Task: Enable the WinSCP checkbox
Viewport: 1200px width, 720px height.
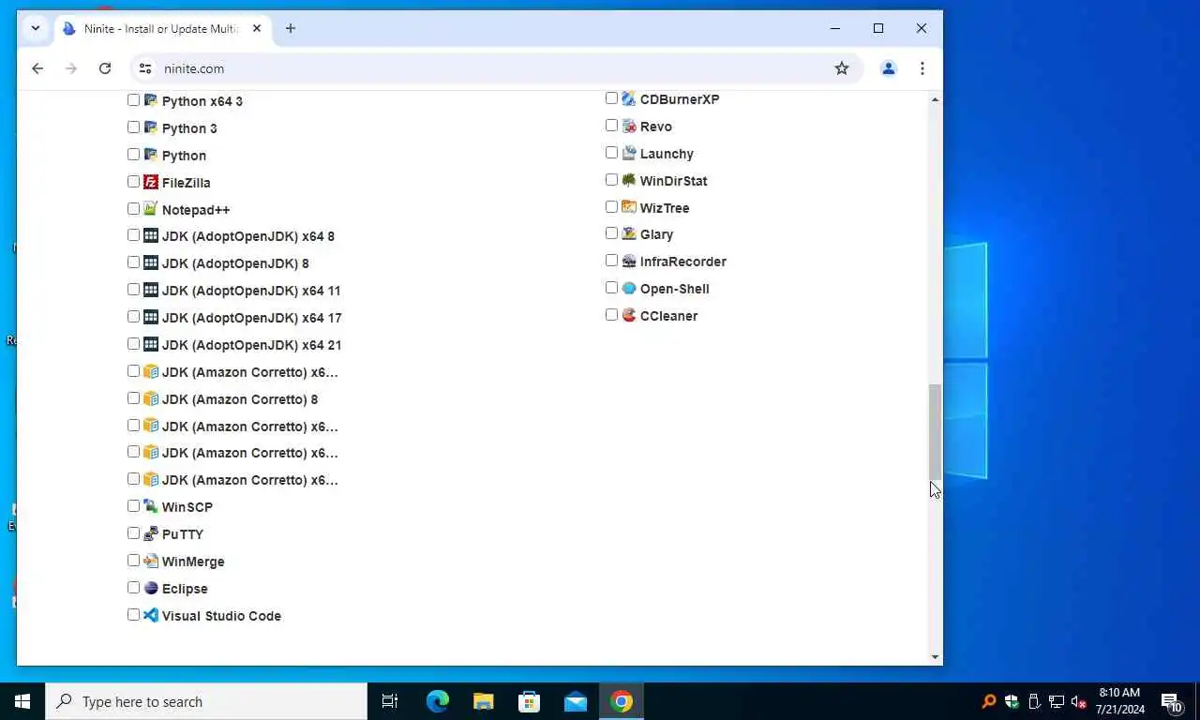Action: (x=133, y=506)
